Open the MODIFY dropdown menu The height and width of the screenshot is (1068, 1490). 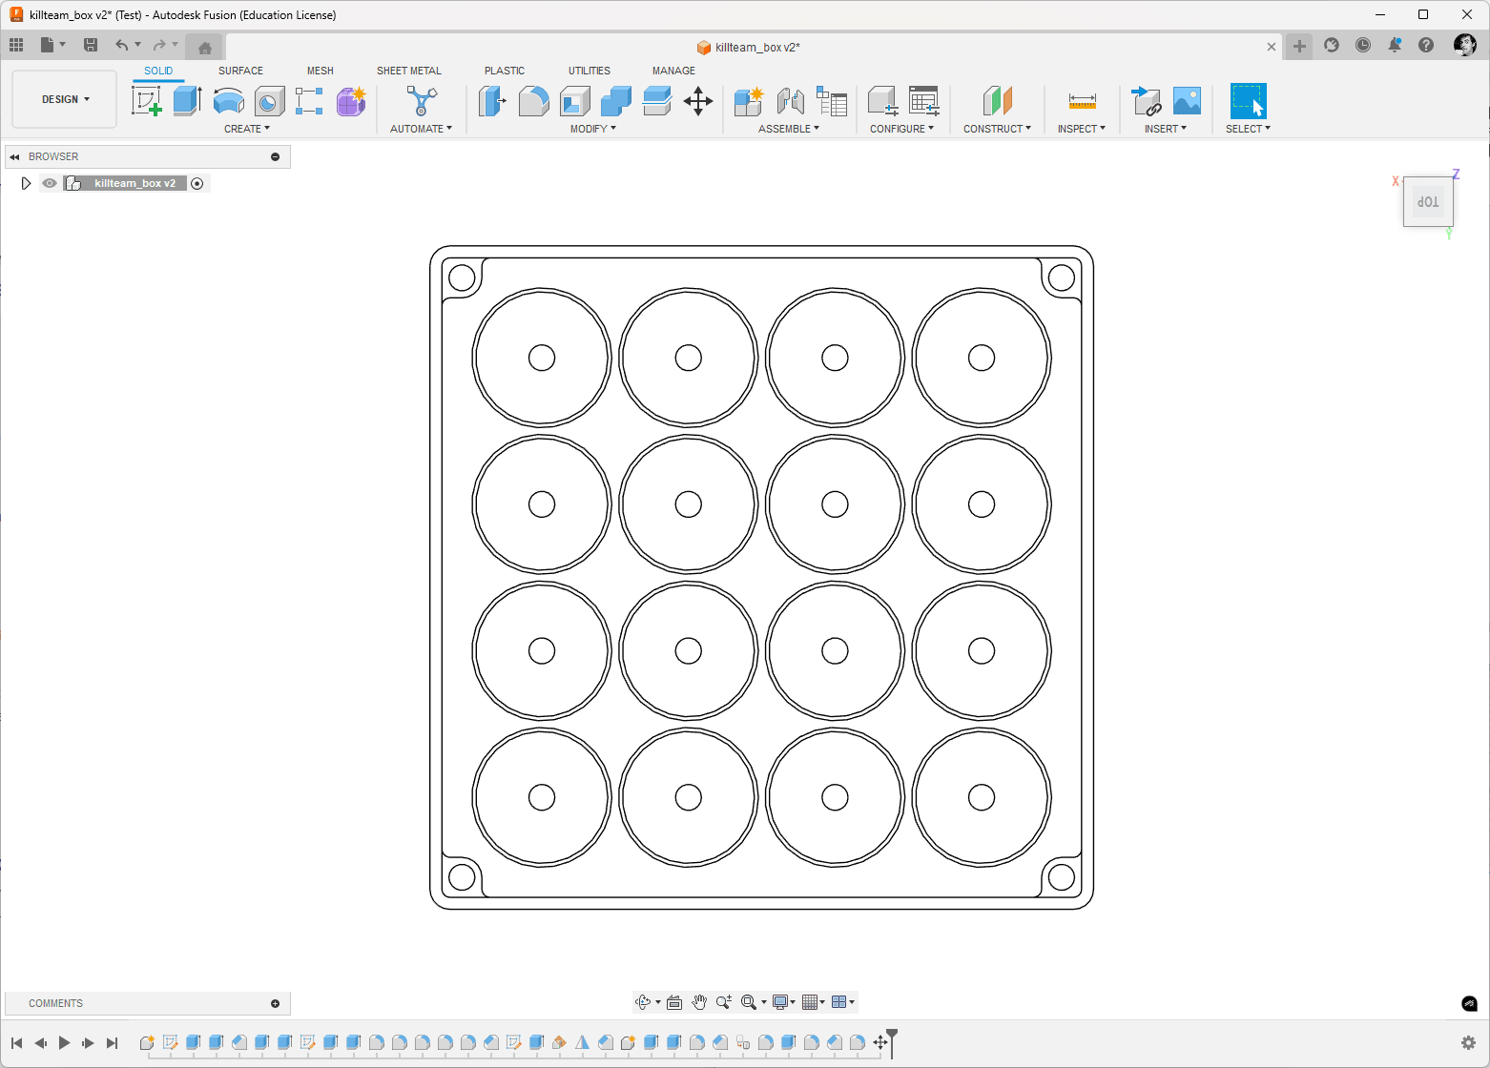tap(593, 129)
